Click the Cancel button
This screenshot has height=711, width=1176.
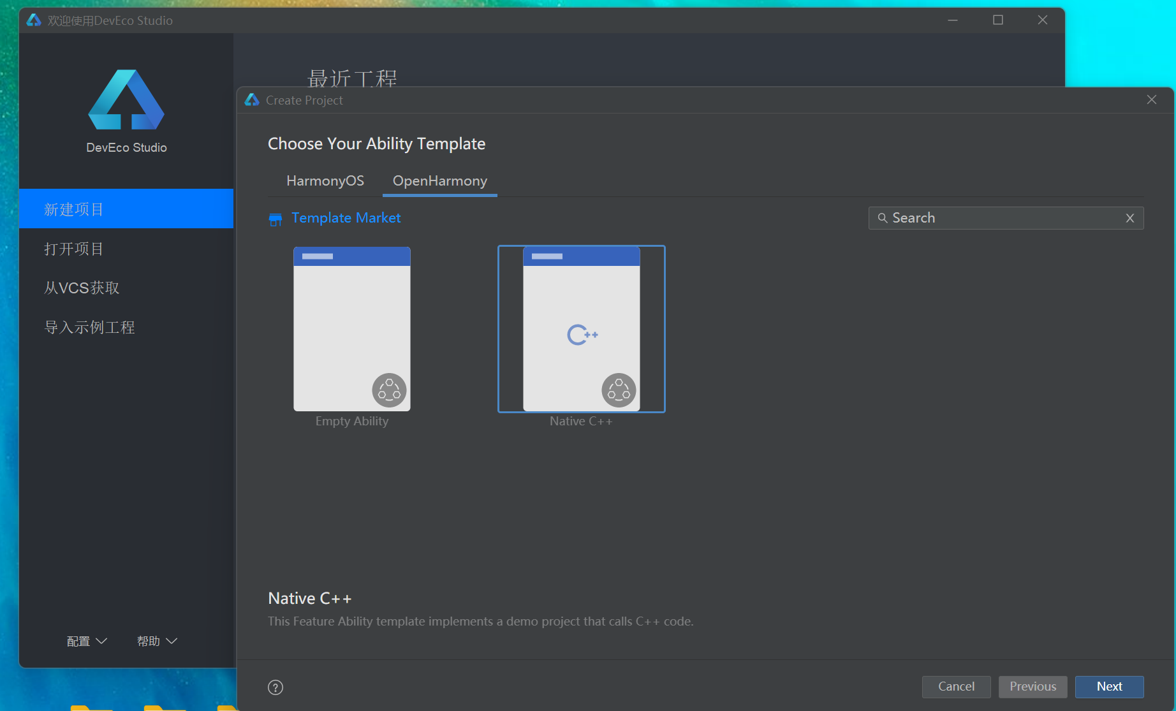957,687
